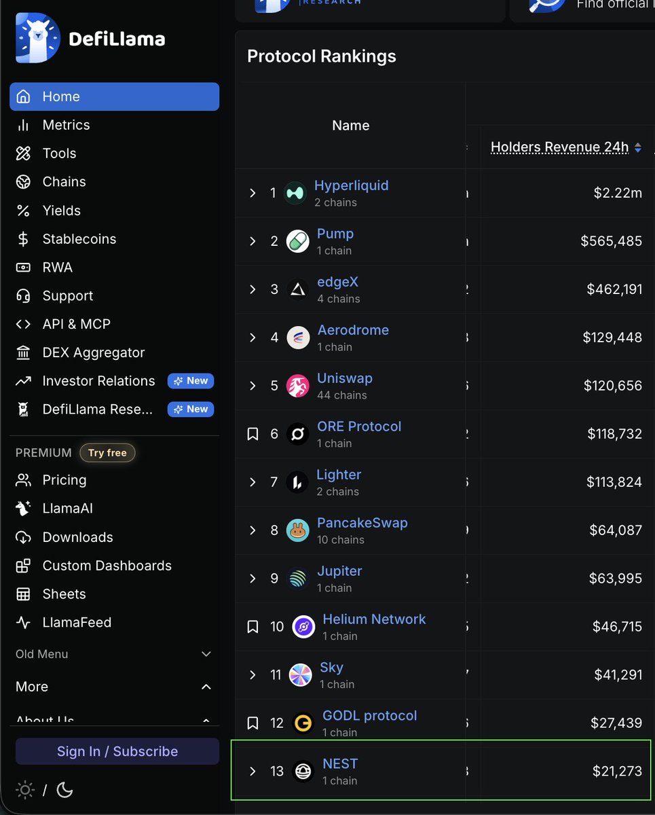Viewport: 655px width, 815px height.
Task: Click the Pump protocol logo
Action: click(x=298, y=241)
